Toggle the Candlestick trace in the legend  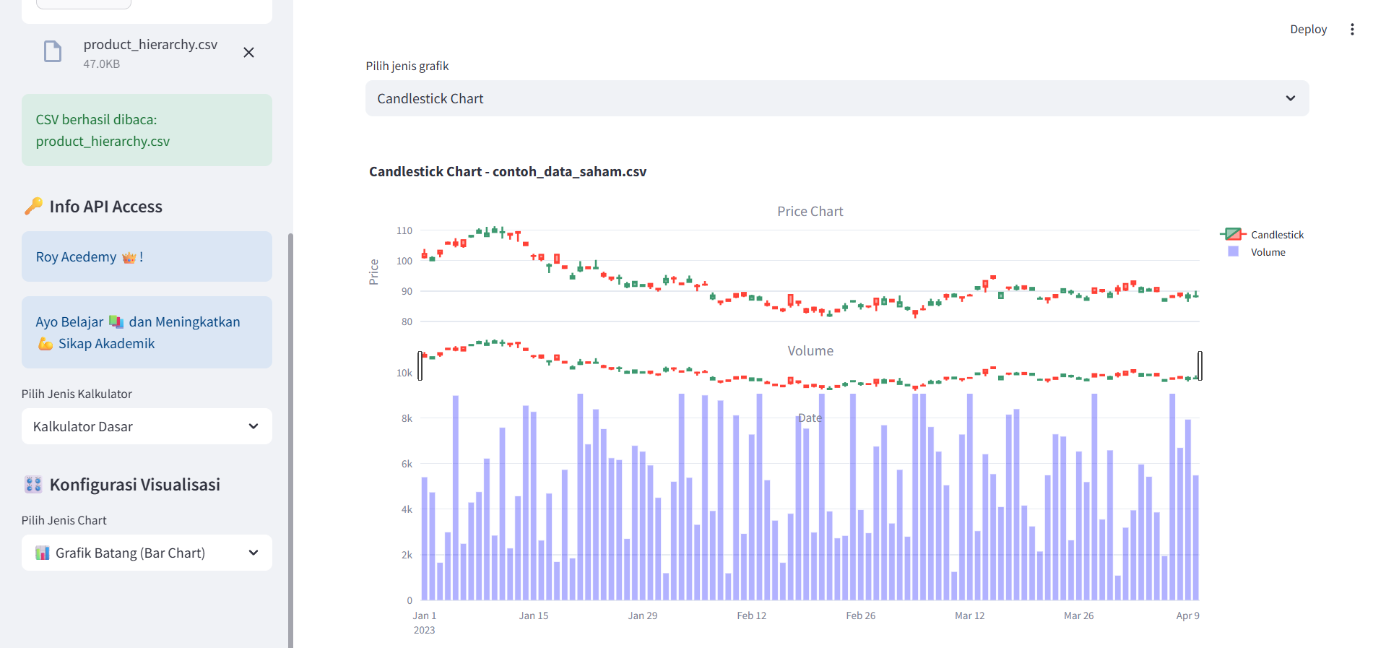[x=1276, y=235]
